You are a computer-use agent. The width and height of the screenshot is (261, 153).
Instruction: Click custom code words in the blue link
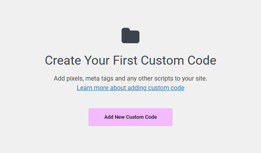pyautogui.click(x=166, y=88)
